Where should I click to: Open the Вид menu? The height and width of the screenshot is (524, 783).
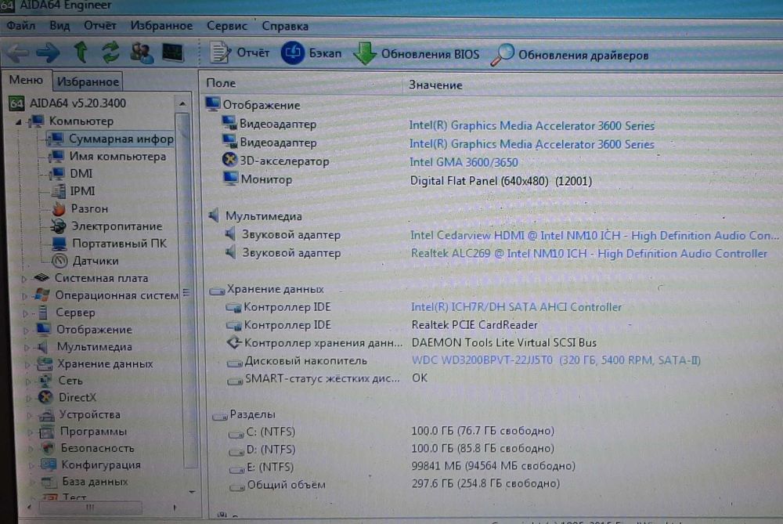(60, 26)
